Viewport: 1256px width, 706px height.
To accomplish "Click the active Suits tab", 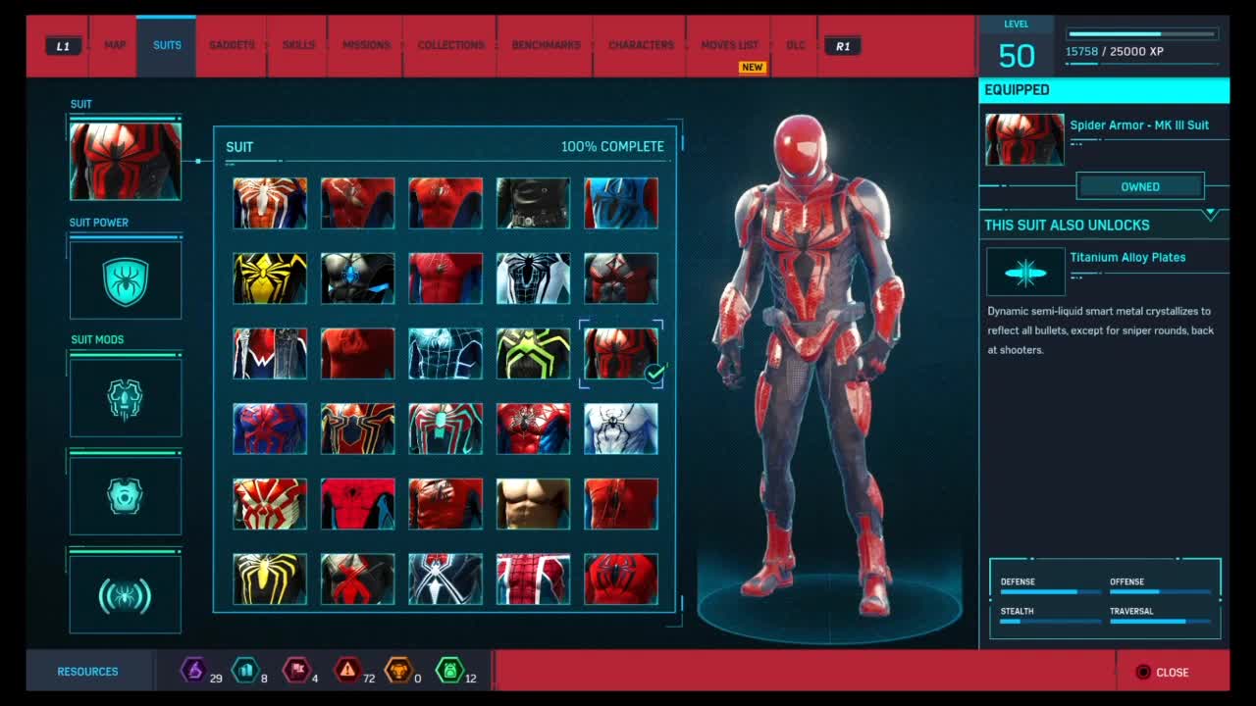I will [x=167, y=45].
